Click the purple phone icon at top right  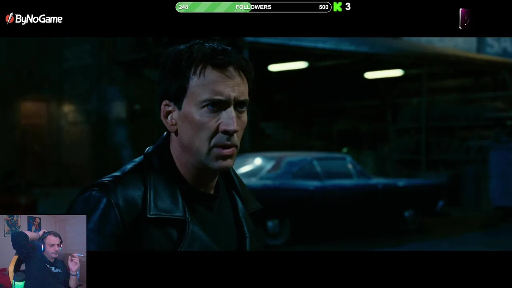[464, 18]
